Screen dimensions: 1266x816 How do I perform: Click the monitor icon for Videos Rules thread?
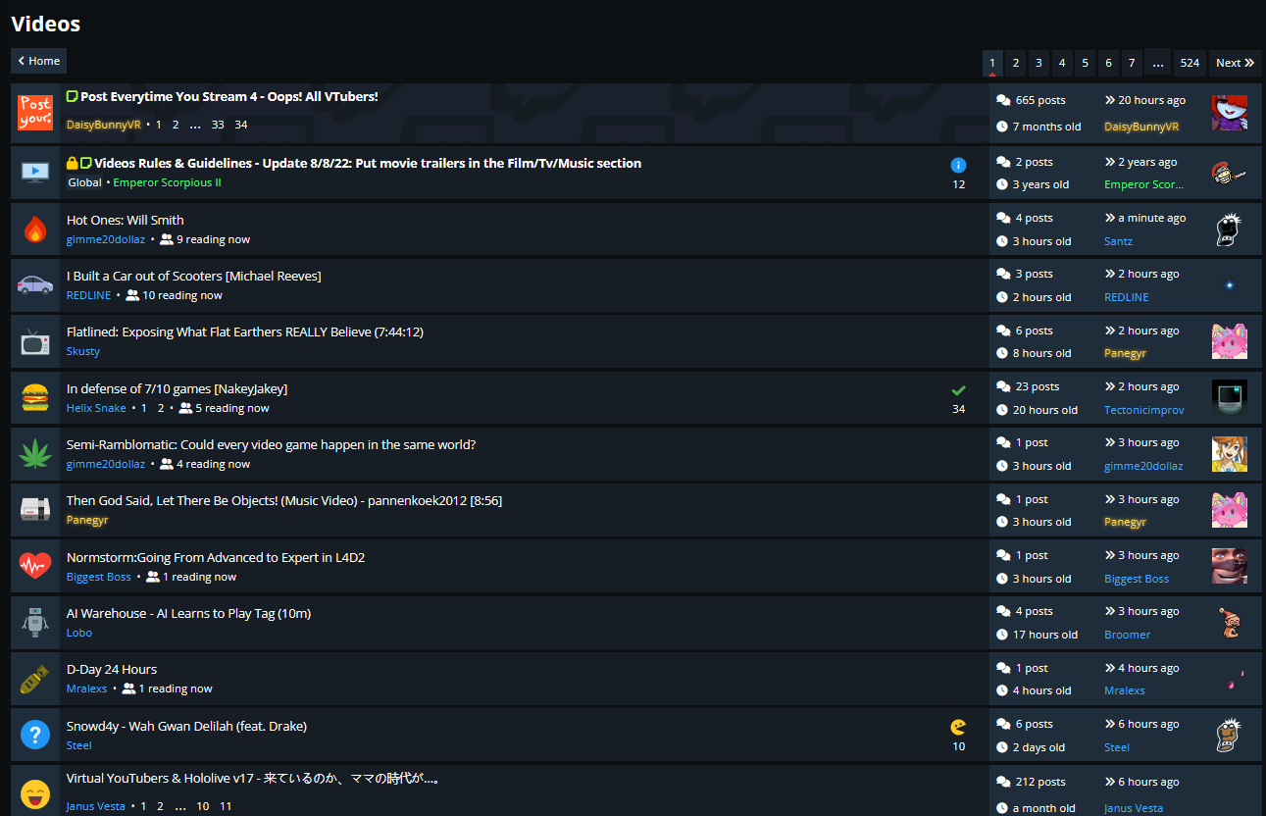35,173
